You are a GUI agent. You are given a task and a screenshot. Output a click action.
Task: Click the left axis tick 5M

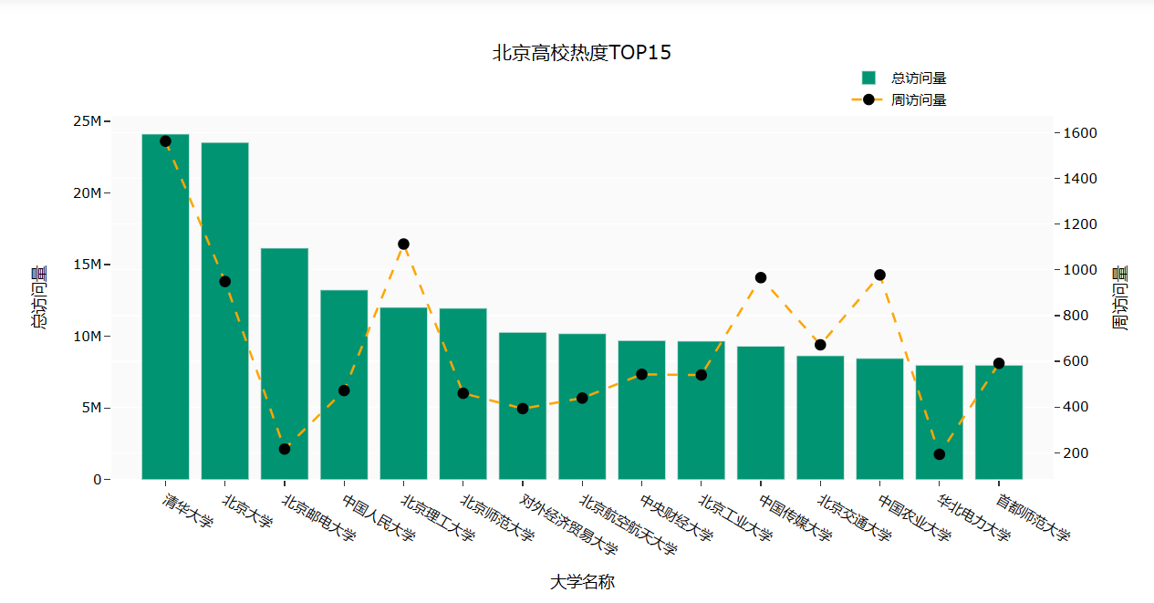[91, 408]
